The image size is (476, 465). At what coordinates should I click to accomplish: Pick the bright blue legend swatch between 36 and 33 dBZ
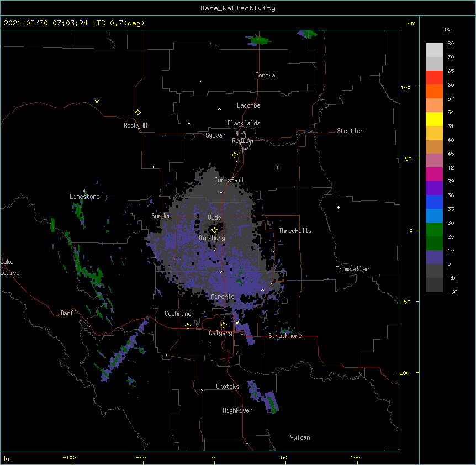pyautogui.click(x=434, y=202)
